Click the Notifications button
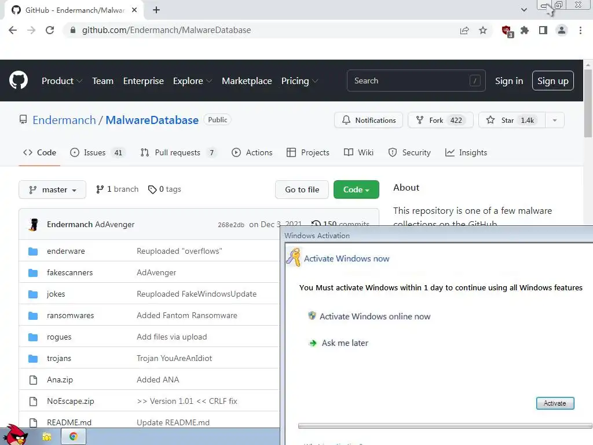The height and width of the screenshot is (445, 593). coord(368,121)
